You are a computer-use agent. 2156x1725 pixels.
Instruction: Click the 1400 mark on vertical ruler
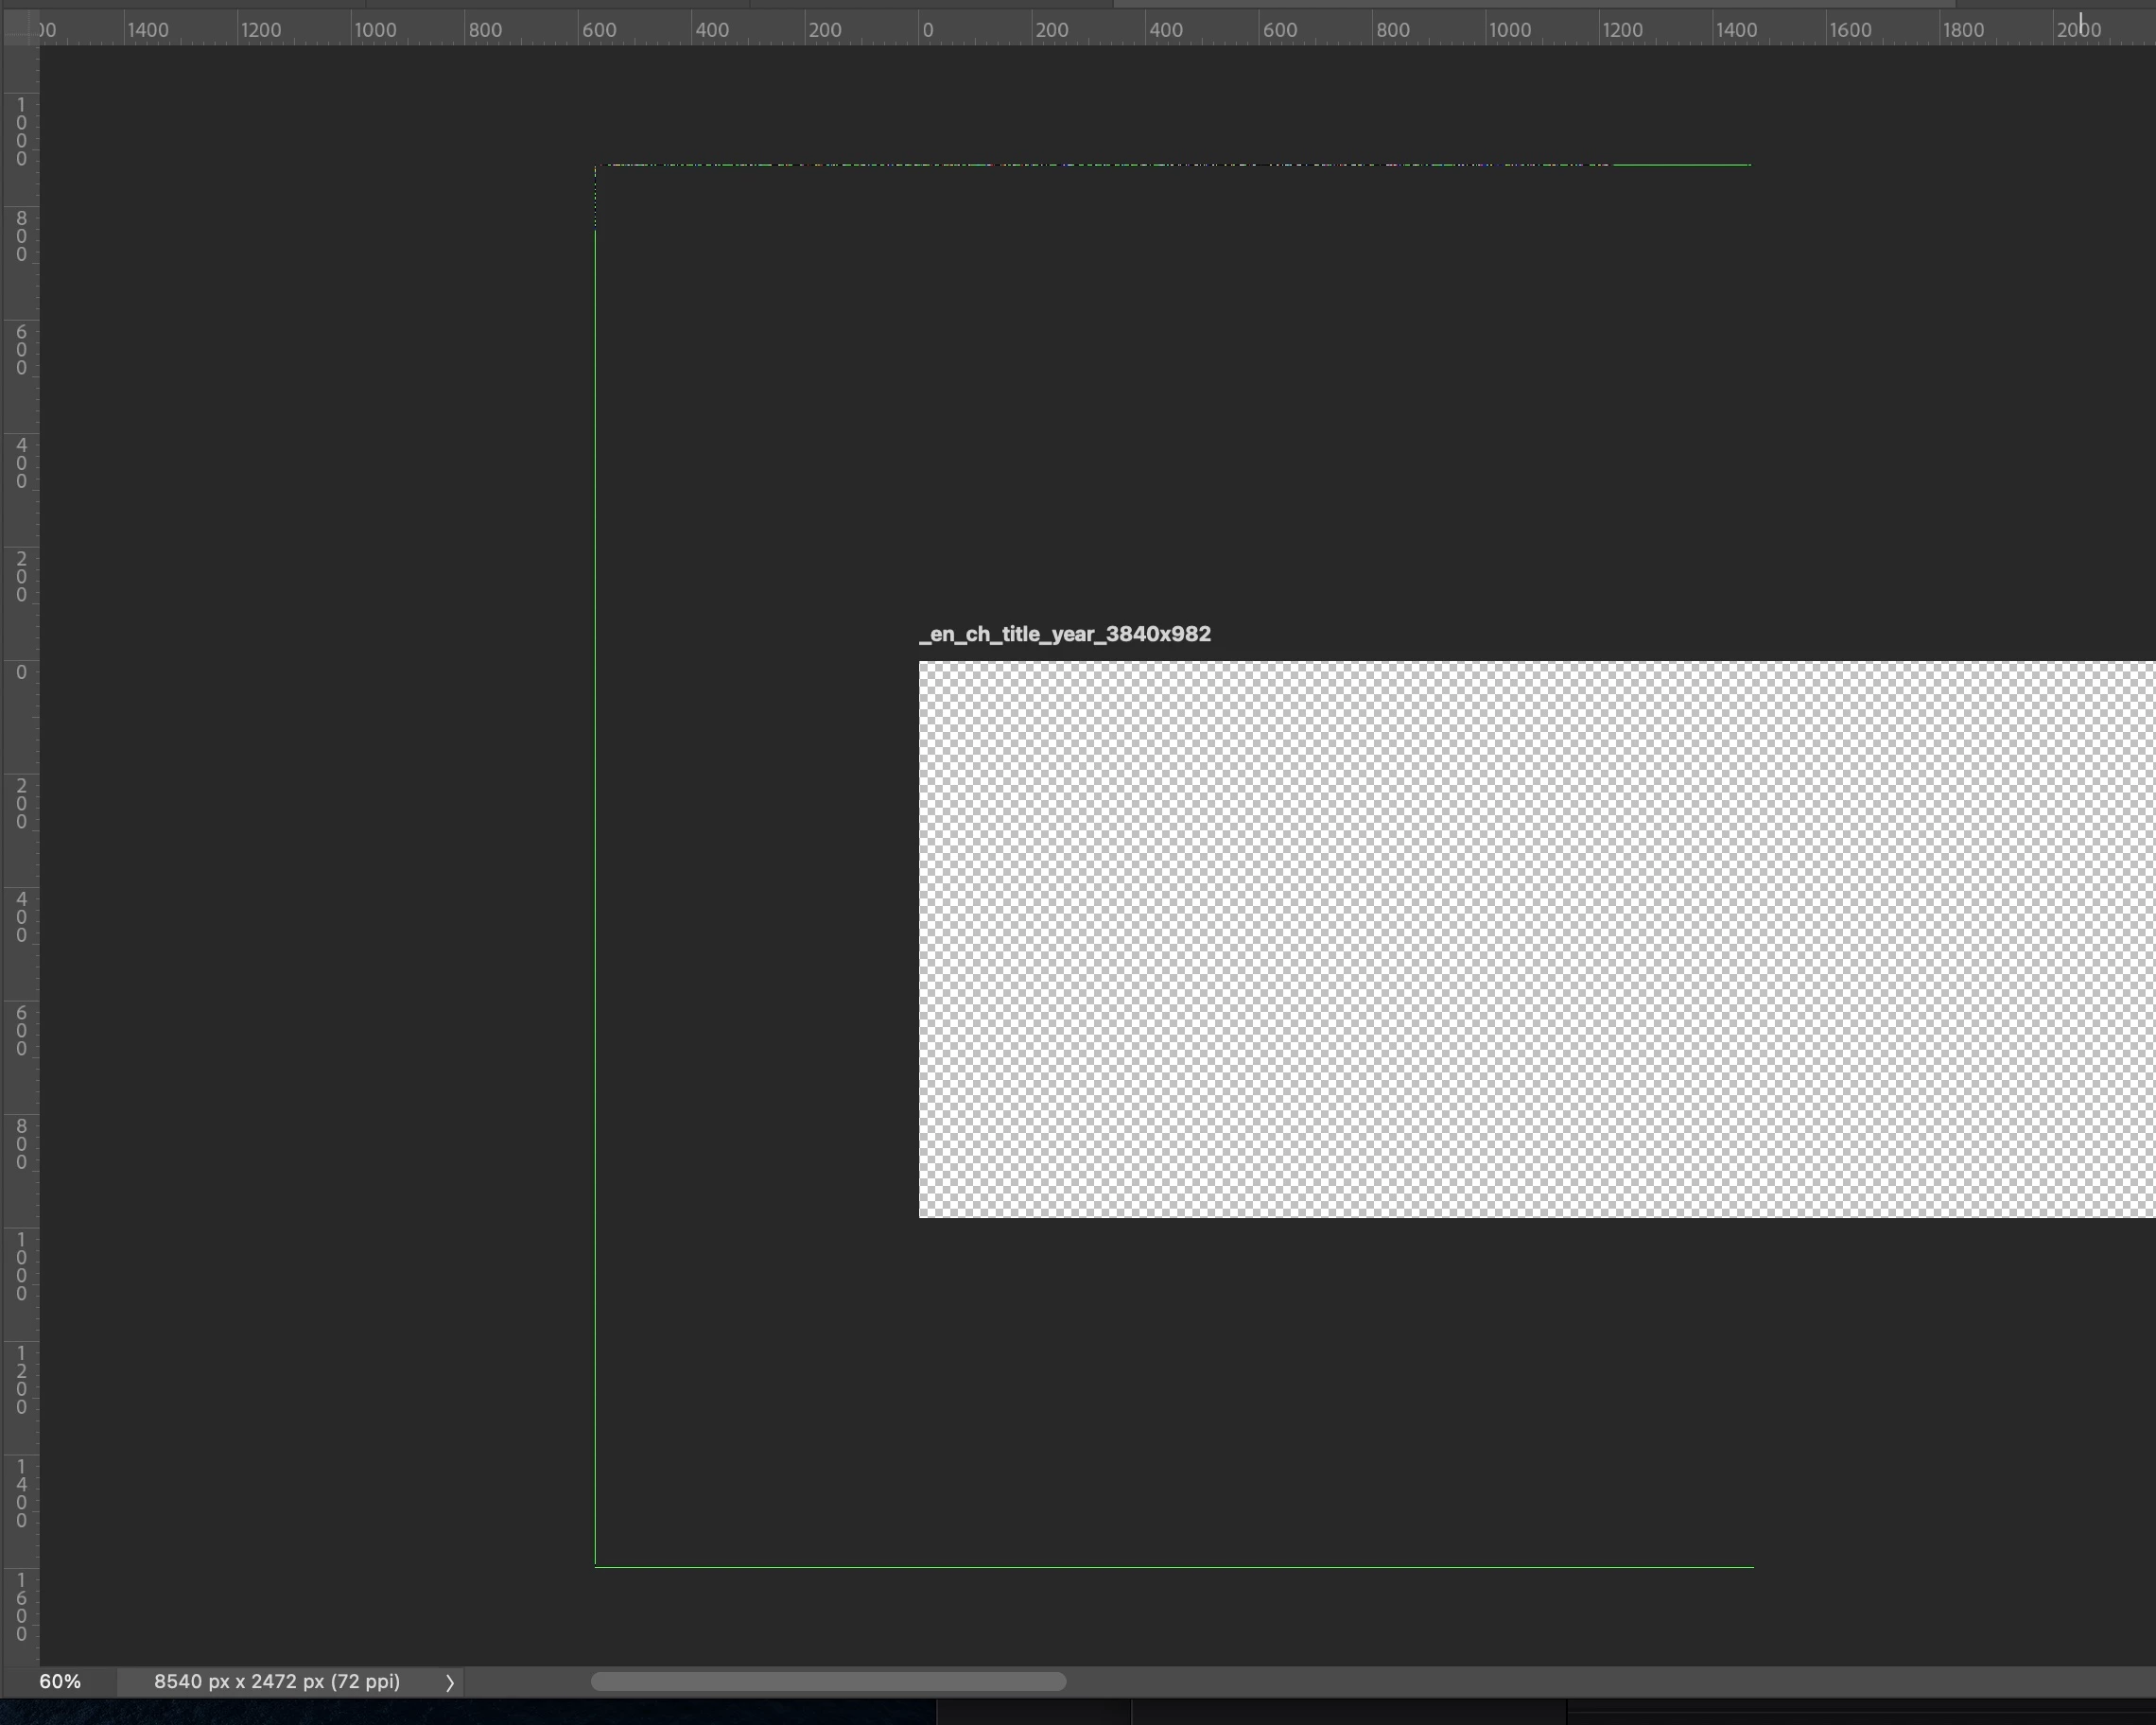[x=21, y=1492]
